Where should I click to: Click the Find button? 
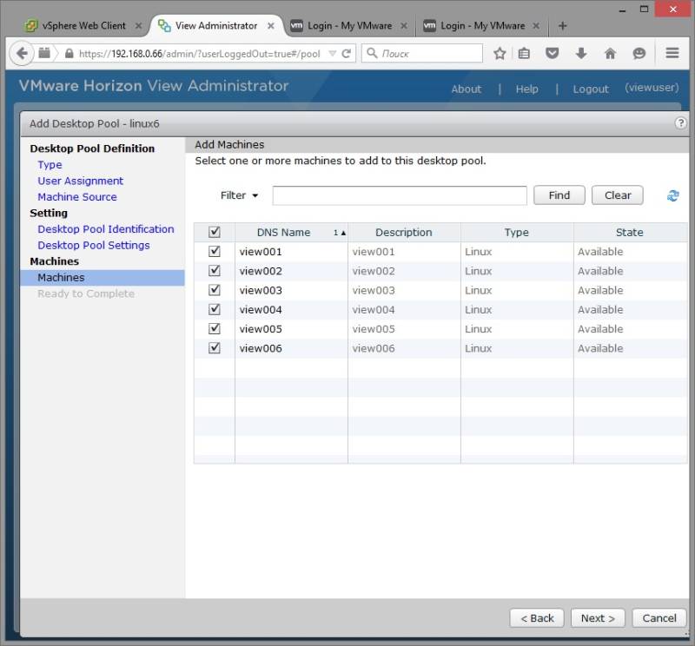pyautogui.click(x=559, y=195)
